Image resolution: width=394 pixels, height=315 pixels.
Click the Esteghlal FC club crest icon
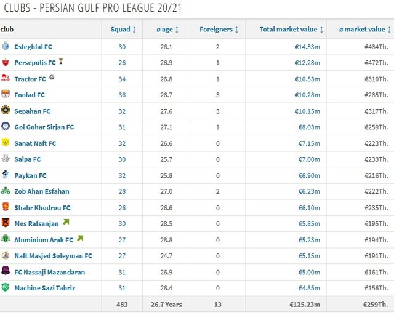pyautogui.click(x=6, y=47)
